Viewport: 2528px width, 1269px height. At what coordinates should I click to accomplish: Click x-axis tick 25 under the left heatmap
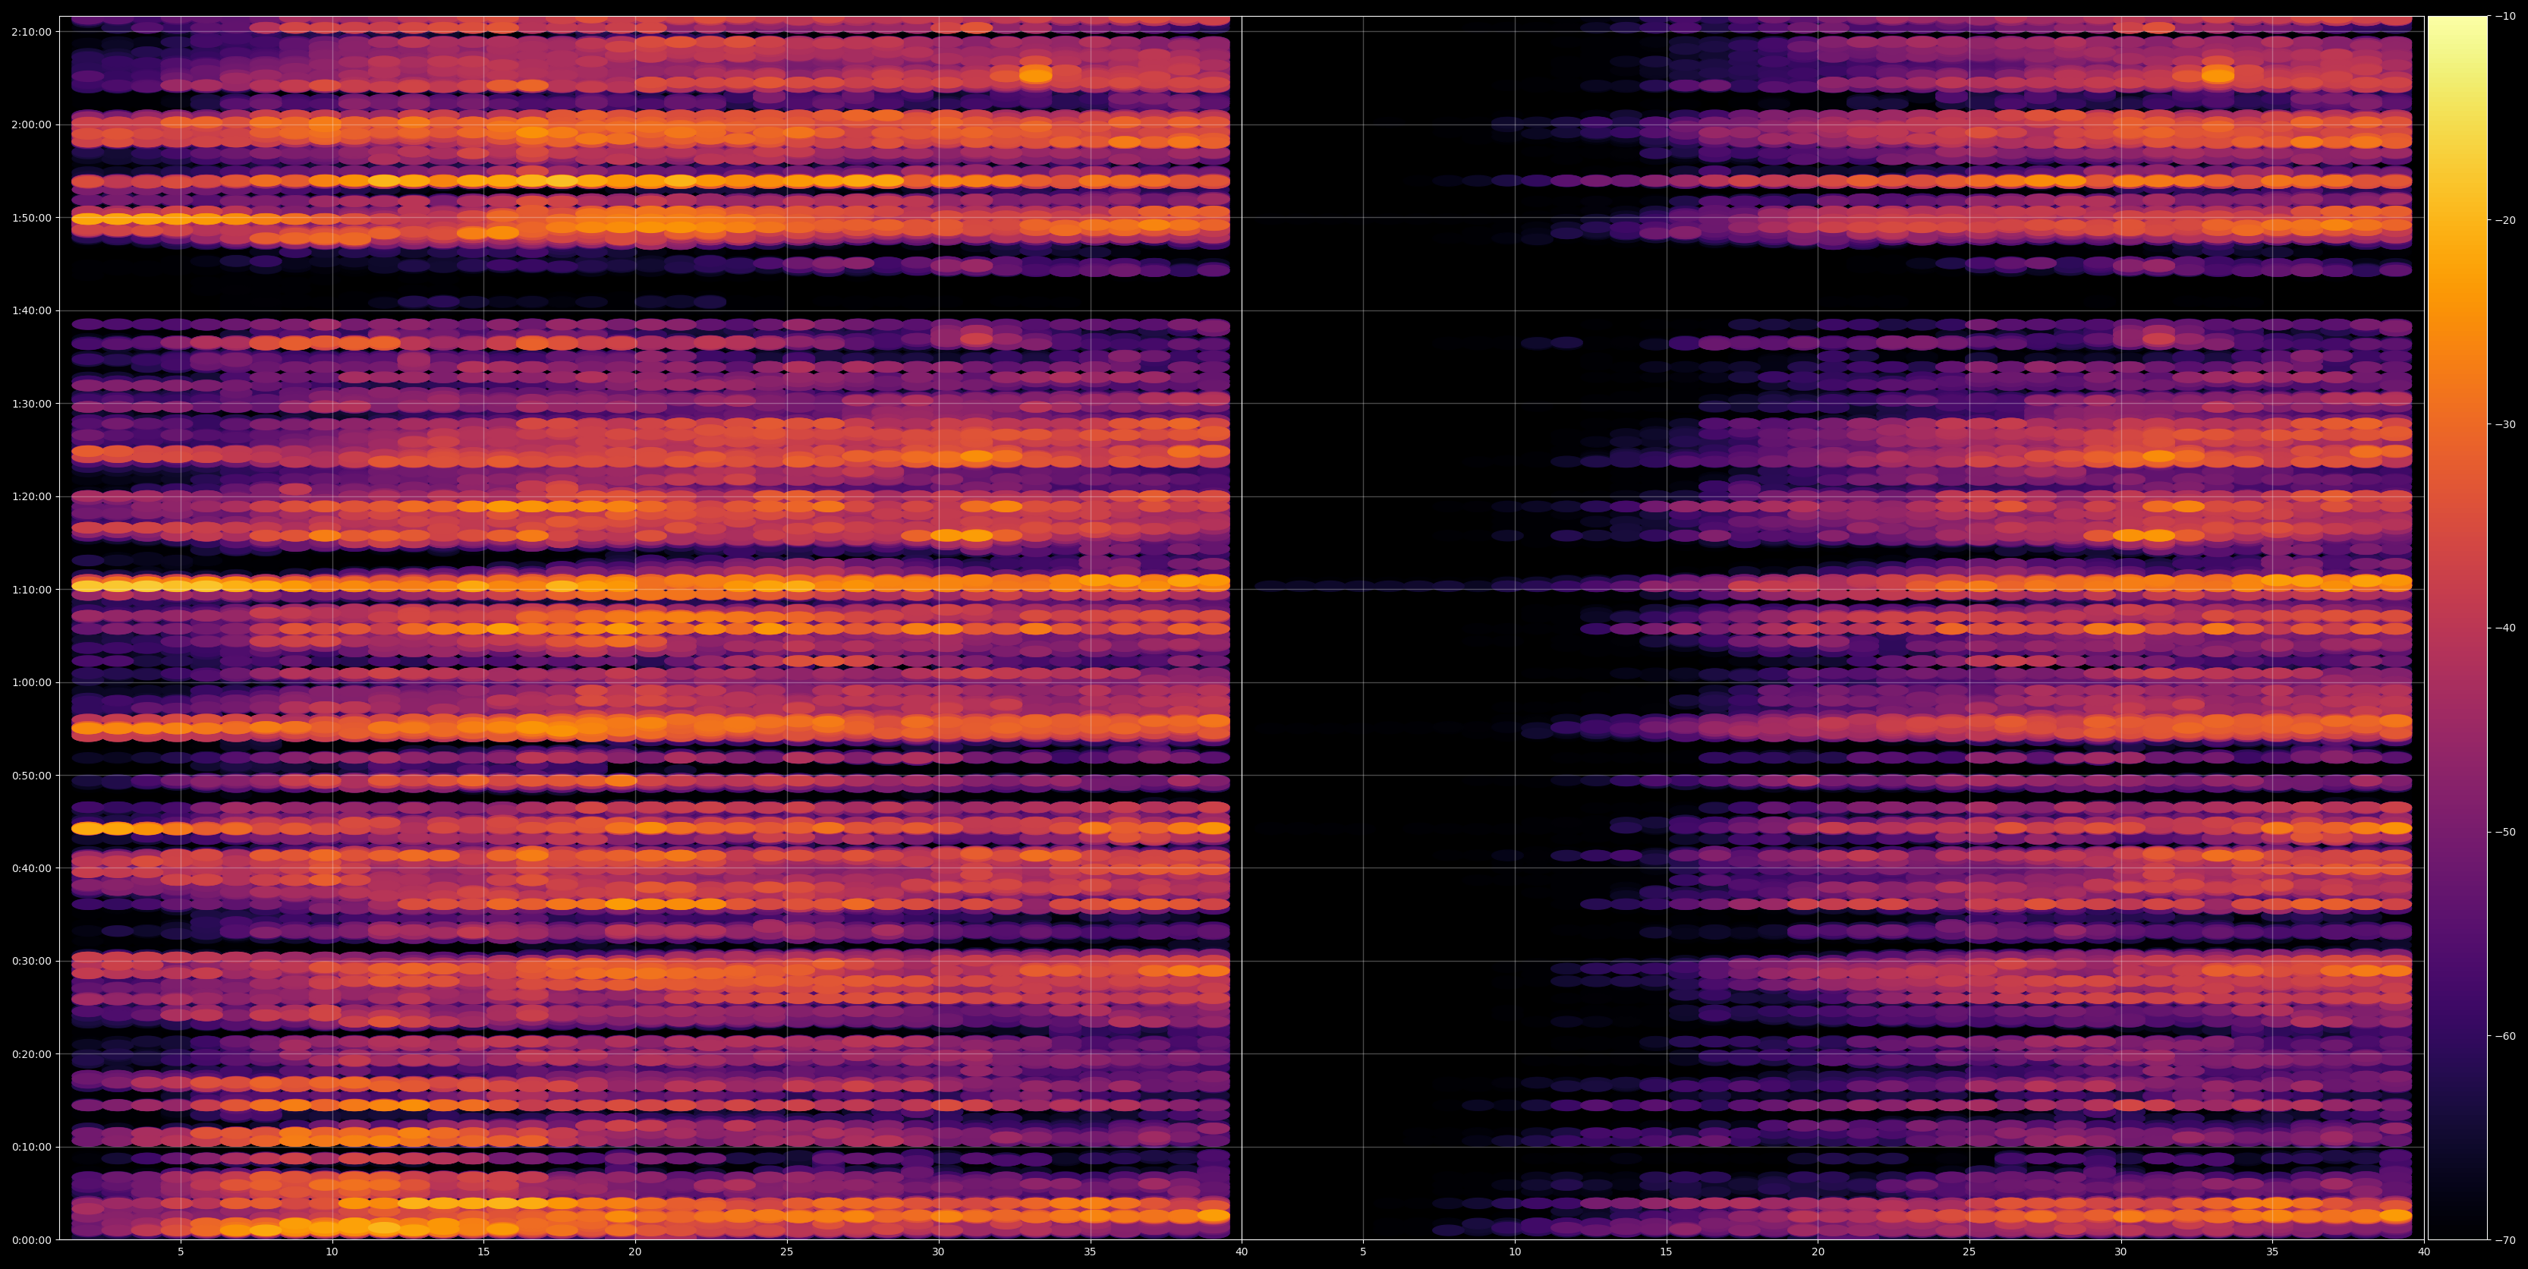tap(787, 1252)
